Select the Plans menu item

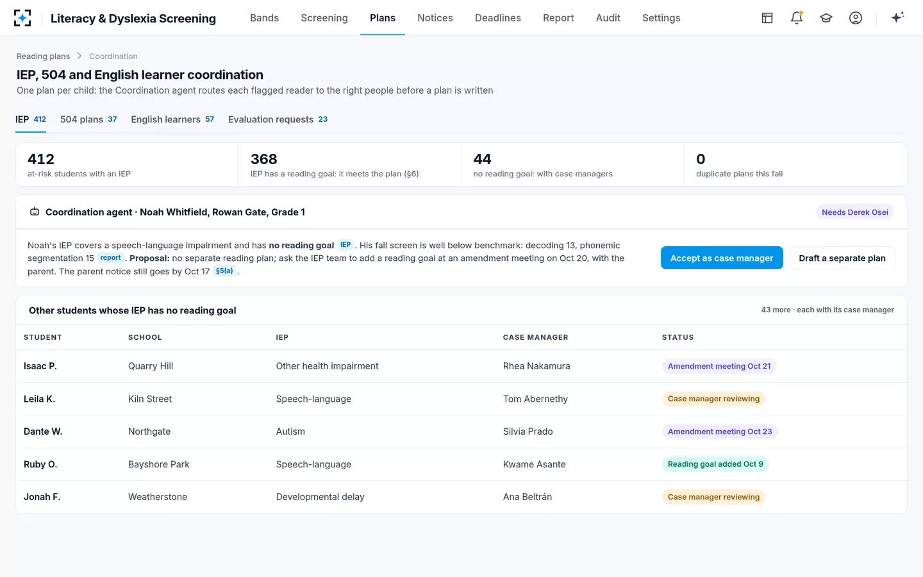383,18
